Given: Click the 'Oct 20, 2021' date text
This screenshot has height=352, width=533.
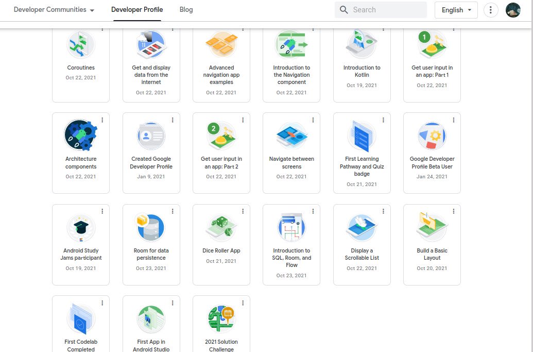Looking at the screenshot, I should click(432, 269).
